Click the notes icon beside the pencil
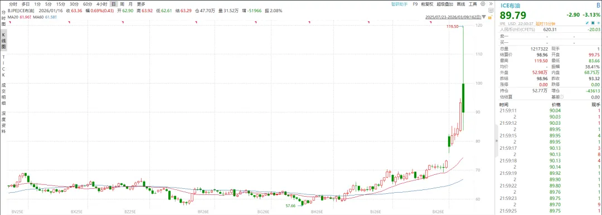The height and width of the screenshot is (215, 602). click(x=593, y=23)
